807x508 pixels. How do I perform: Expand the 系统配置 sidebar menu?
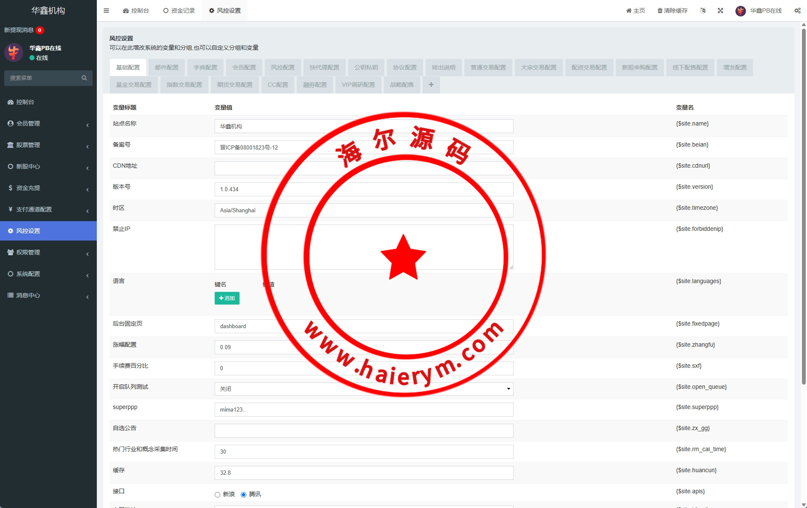coord(48,274)
